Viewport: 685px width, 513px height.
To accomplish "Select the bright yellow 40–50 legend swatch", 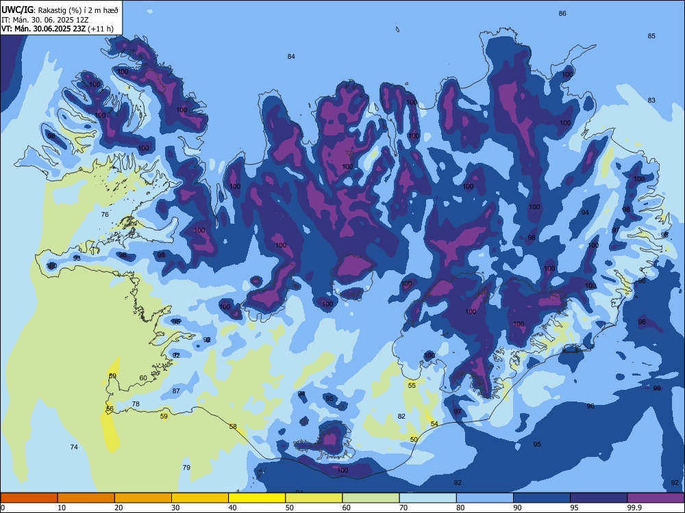I will pyautogui.click(x=257, y=498).
